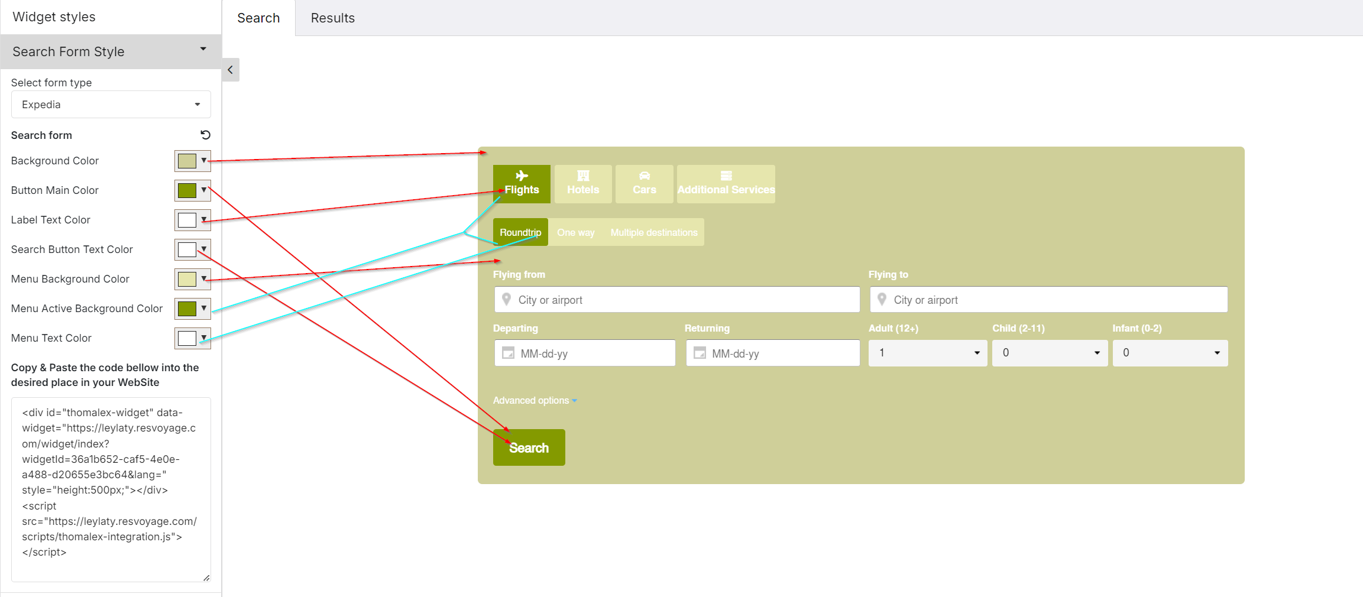Click the Departing date field
This screenshot has width=1363, height=597.
click(585, 353)
